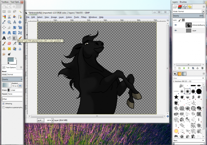Viewport: 207px width, 145px height.
Task: Anchor the floating layer button
Action: 197,68
